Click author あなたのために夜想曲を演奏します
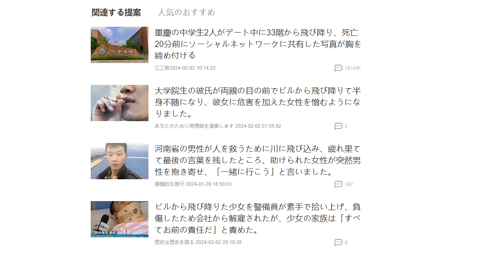This screenshot has height=253, width=494. pos(194,126)
